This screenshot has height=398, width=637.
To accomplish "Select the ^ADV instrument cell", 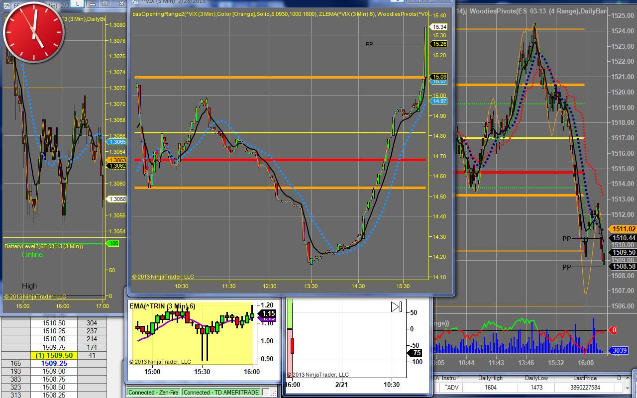I will pyautogui.click(x=452, y=387).
